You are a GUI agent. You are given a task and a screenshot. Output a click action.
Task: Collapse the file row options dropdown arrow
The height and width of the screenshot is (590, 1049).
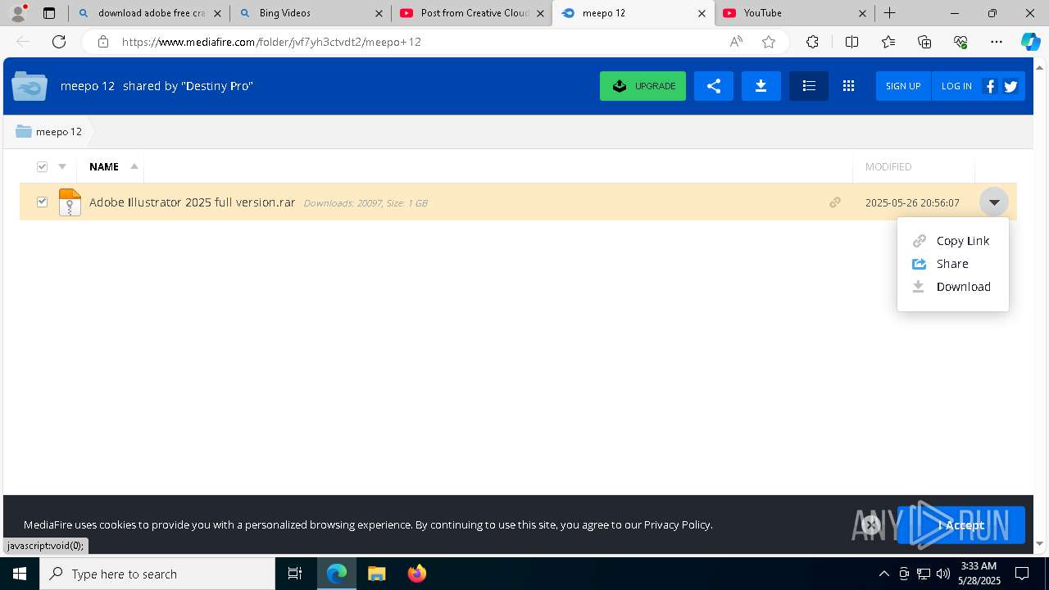tap(993, 202)
